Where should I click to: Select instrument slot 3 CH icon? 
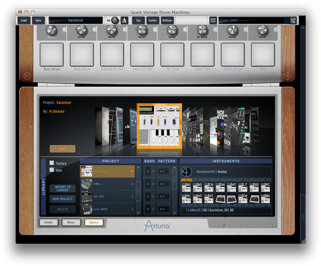pyautogui.click(x=209, y=187)
